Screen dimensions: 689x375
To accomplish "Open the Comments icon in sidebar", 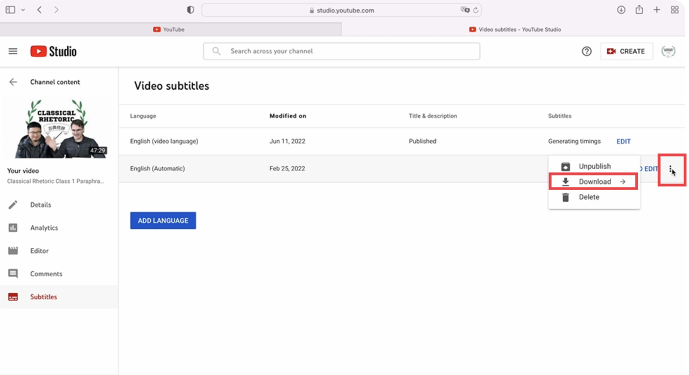I will tap(13, 274).
